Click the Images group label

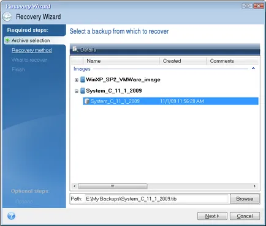tap(82, 69)
